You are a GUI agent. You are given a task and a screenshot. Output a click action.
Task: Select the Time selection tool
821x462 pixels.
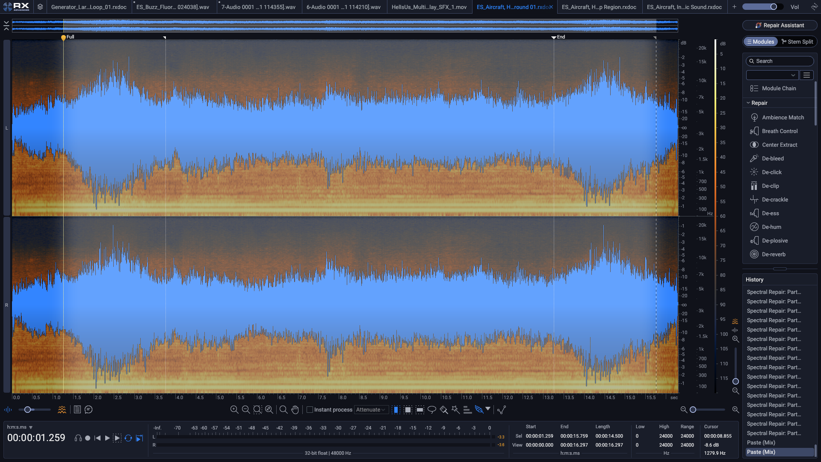click(x=396, y=410)
